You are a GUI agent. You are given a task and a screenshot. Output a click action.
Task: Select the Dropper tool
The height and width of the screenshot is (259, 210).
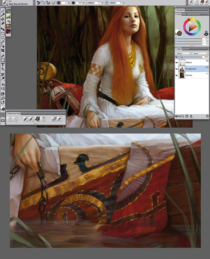(x=3, y=15)
